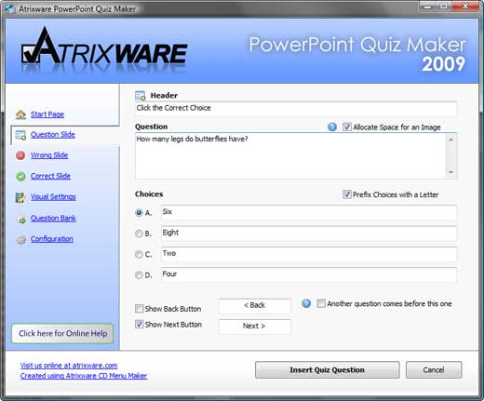Click scroll down arrow in Question box
Image resolution: width=484 pixels, height=401 pixels.
(451, 172)
